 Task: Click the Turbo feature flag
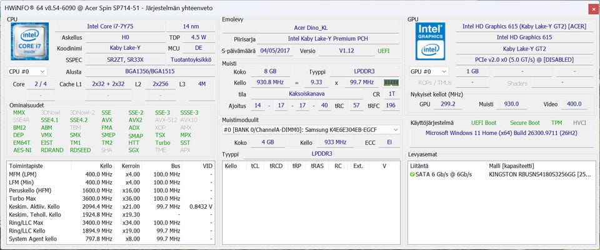[162, 142]
